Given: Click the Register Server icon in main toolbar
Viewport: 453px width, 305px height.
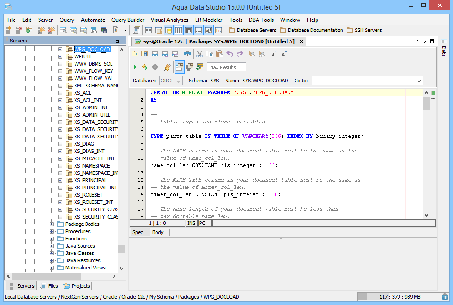Looking at the screenshot, I should pos(9,30).
